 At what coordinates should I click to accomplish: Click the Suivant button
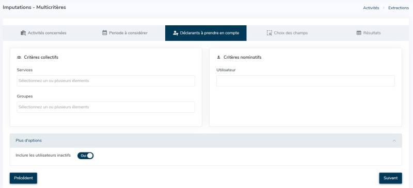391,178
